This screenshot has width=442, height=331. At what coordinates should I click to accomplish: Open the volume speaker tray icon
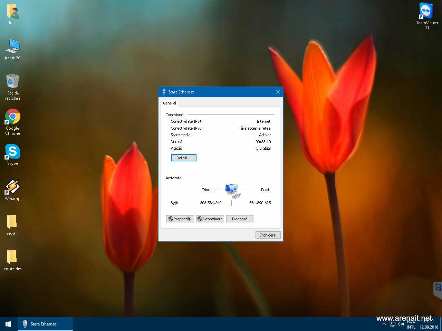[401, 324]
